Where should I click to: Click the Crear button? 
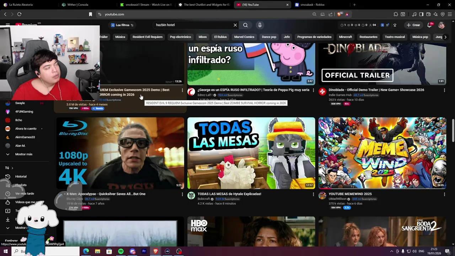point(413,25)
